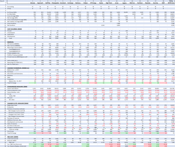
Task: Click the Gastar column header
Action: click(101, 3)
